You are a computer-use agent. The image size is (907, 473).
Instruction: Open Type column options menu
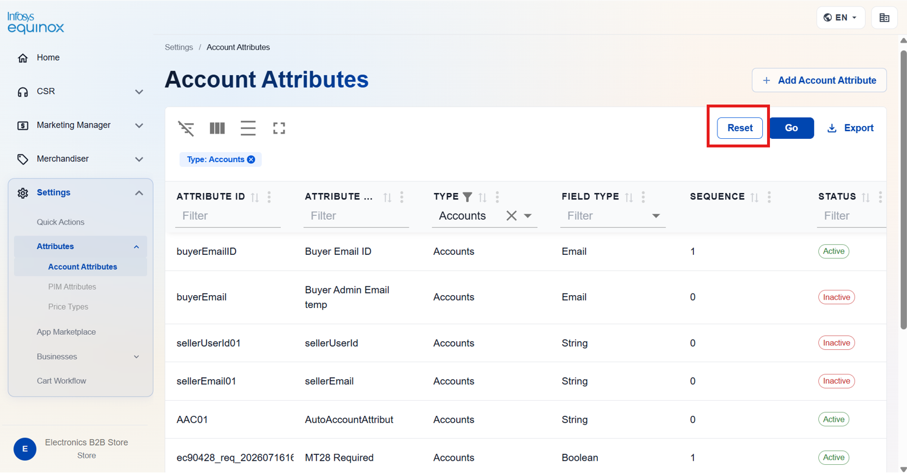tap(497, 197)
